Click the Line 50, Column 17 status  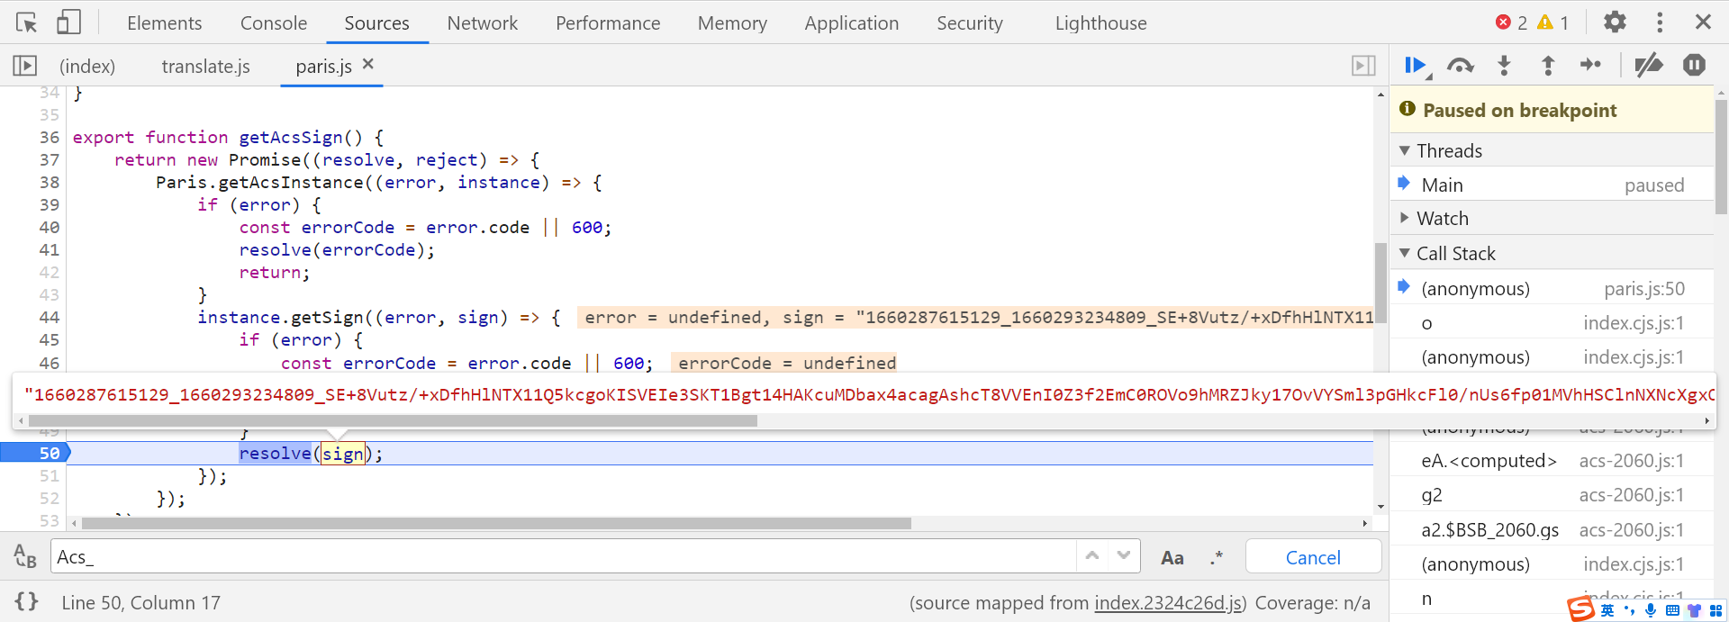tap(140, 602)
